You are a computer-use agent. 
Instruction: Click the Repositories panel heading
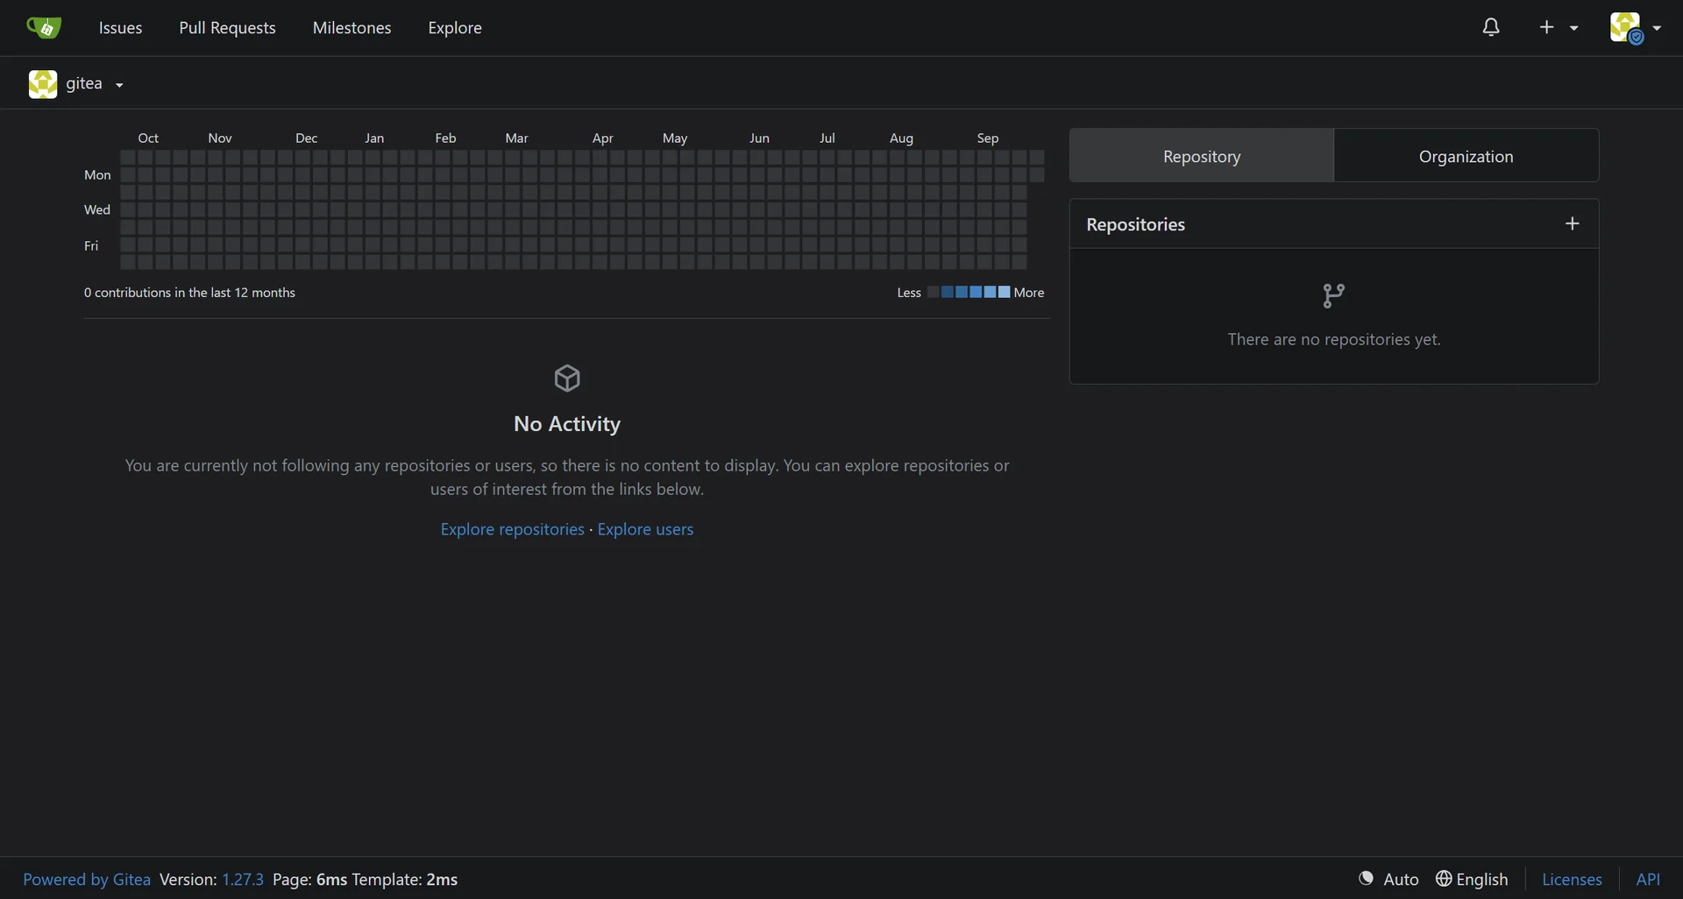(1135, 224)
